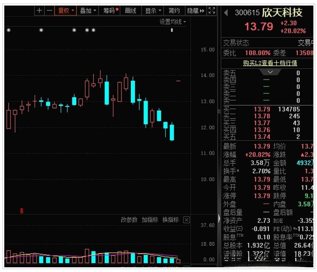Click the stock name 欣天科技
317x272 pixels.
point(282,13)
